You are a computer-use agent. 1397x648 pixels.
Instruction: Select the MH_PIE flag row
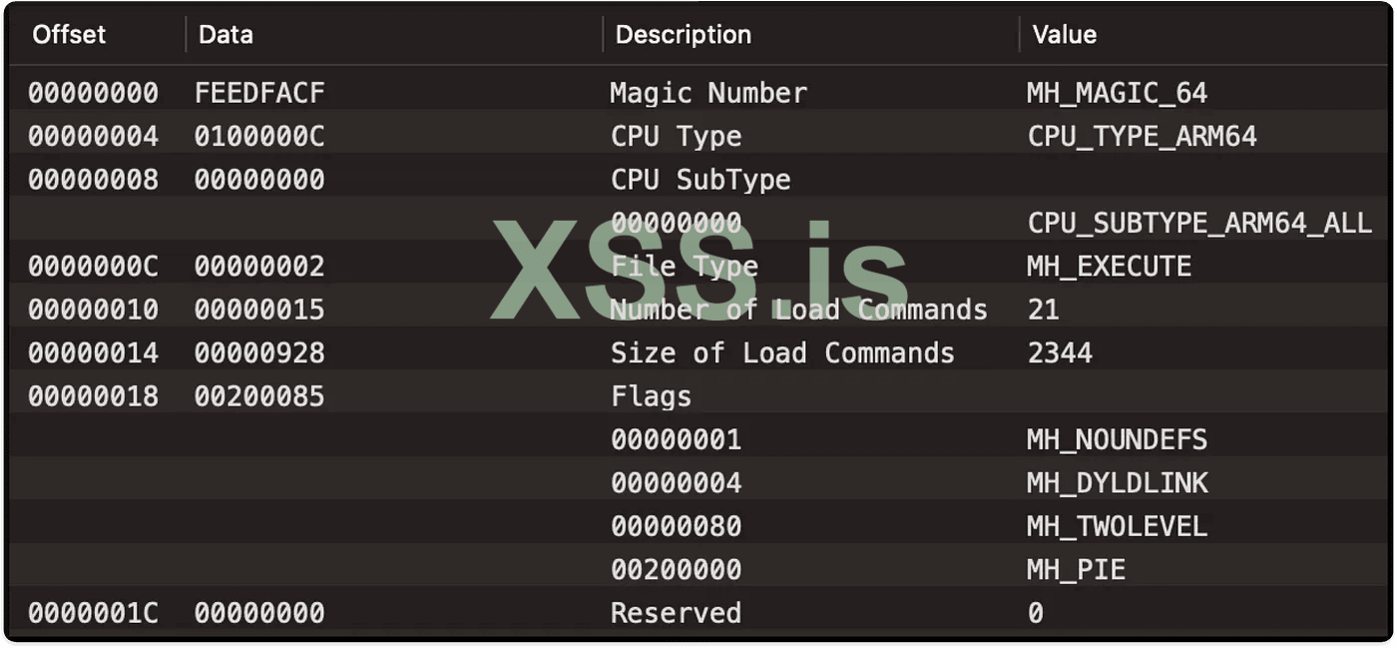click(x=1076, y=570)
